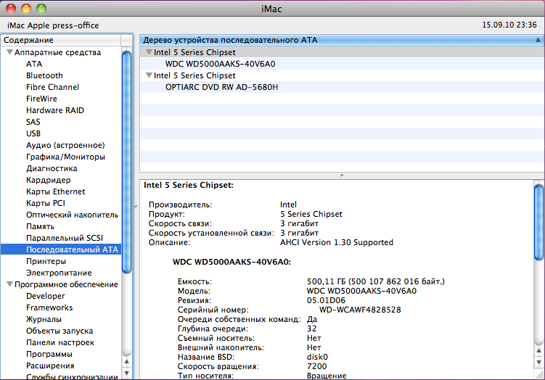The height and width of the screenshot is (380, 545).
Task: Collapse the first Intel 5 Series Chipset
Action: (149, 52)
